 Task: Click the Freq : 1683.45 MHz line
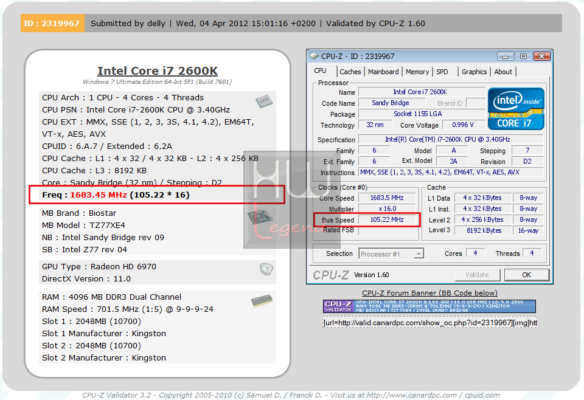[116, 195]
